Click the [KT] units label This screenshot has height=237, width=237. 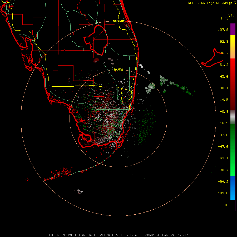225,18
